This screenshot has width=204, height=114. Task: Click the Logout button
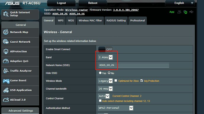pos(61,3)
